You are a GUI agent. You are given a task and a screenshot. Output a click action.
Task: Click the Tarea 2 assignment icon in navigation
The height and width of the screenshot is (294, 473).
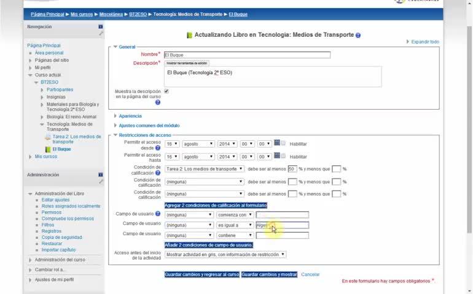(48, 138)
